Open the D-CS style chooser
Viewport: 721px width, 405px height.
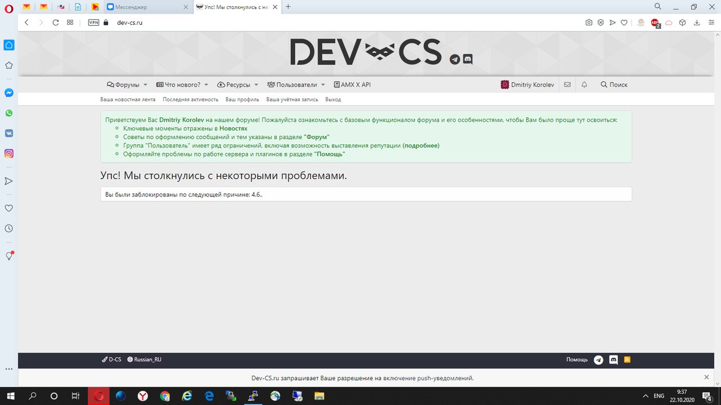tap(112, 359)
